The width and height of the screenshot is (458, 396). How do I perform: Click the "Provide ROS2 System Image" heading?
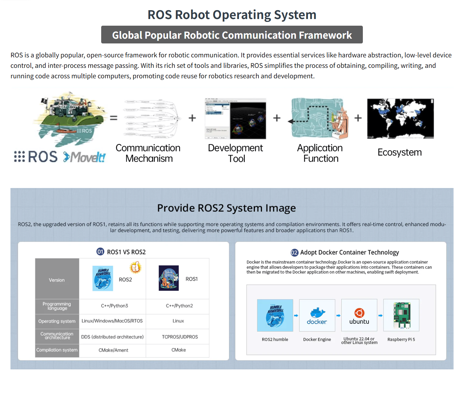(226, 208)
